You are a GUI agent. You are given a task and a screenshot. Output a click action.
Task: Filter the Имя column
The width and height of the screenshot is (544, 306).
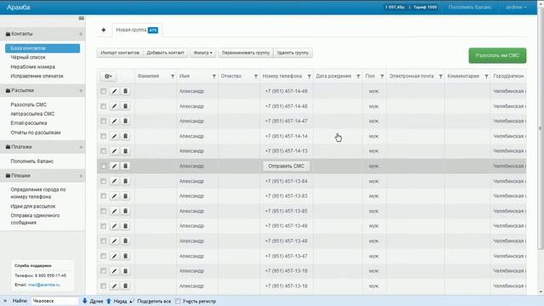(x=214, y=76)
